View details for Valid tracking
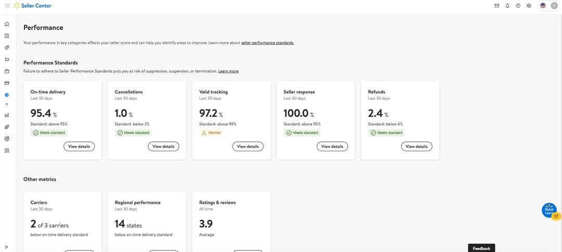 (x=248, y=147)
